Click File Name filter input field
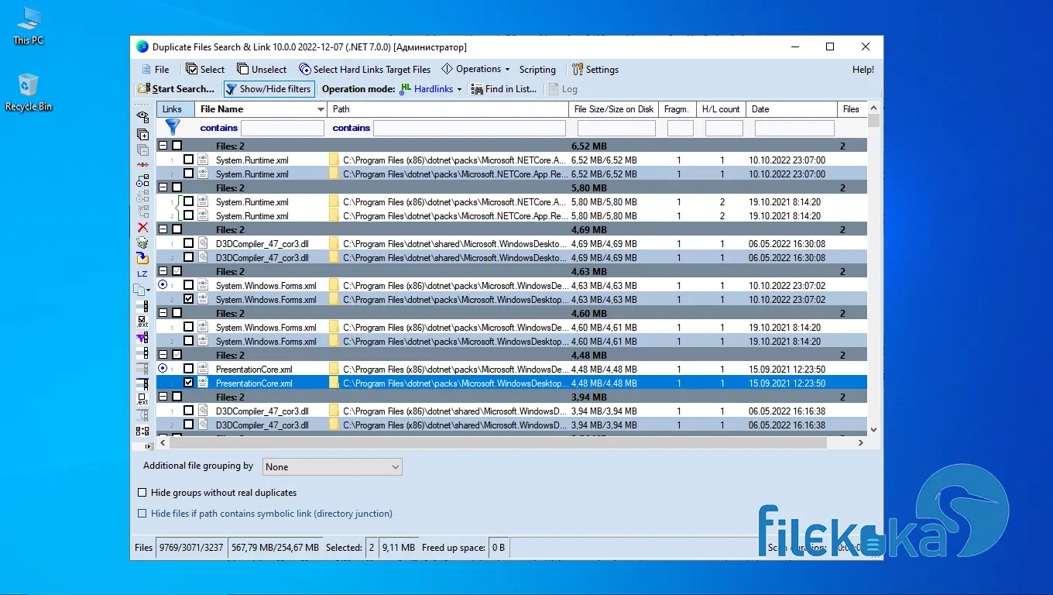The height and width of the screenshot is (595, 1053). (283, 128)
